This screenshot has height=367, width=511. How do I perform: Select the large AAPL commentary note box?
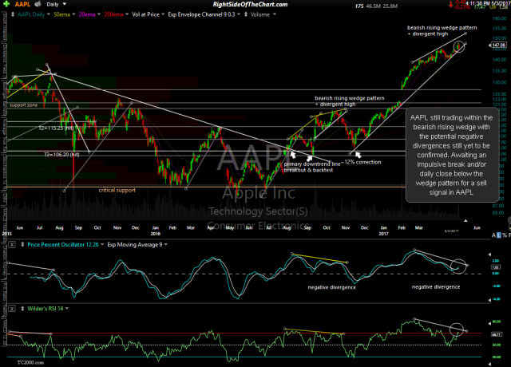(452, 155)
